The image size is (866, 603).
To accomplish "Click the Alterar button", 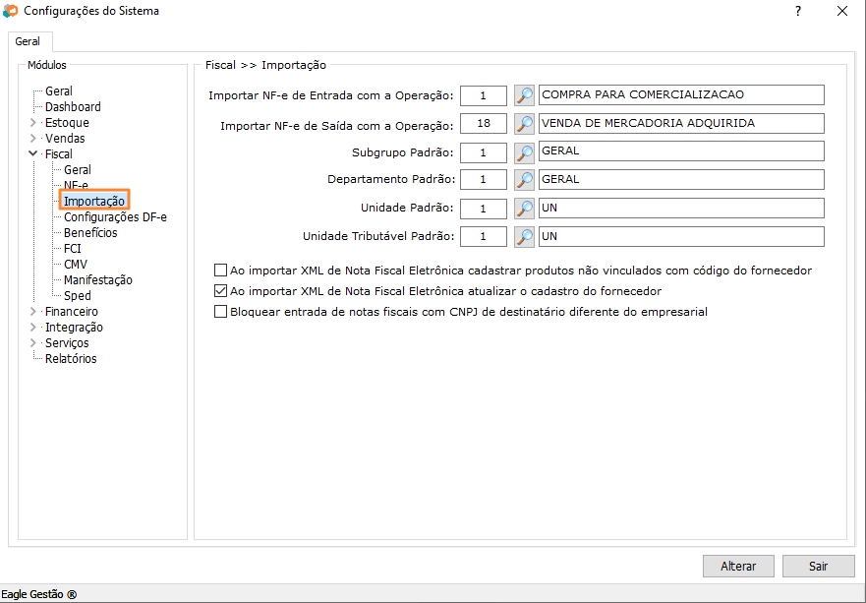I will [x=738, y=566].
